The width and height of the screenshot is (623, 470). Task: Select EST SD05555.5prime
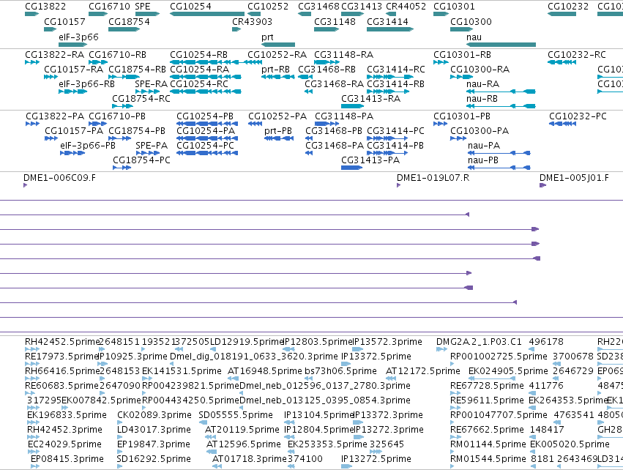tap(236, 415)
